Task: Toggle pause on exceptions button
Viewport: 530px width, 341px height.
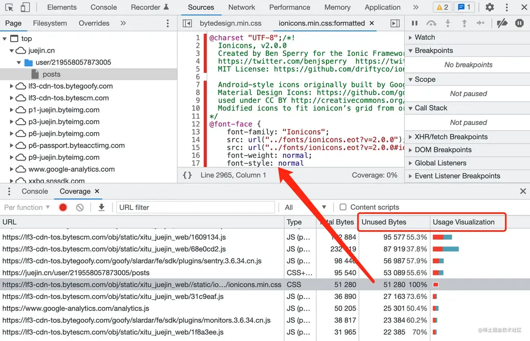Action: [519, 23]
